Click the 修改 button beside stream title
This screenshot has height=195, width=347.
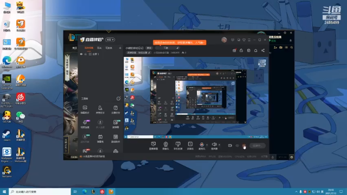pos(149,48)
